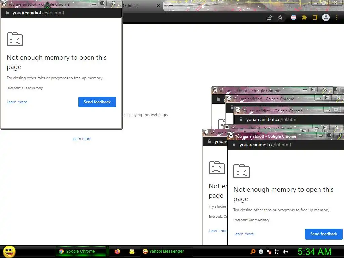Click the flag with red X tray icon

[269, 252]
